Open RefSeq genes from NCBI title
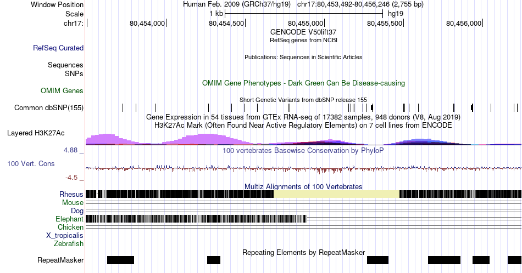The height and width of the screenshot is (273, 522). click(303, 40)
